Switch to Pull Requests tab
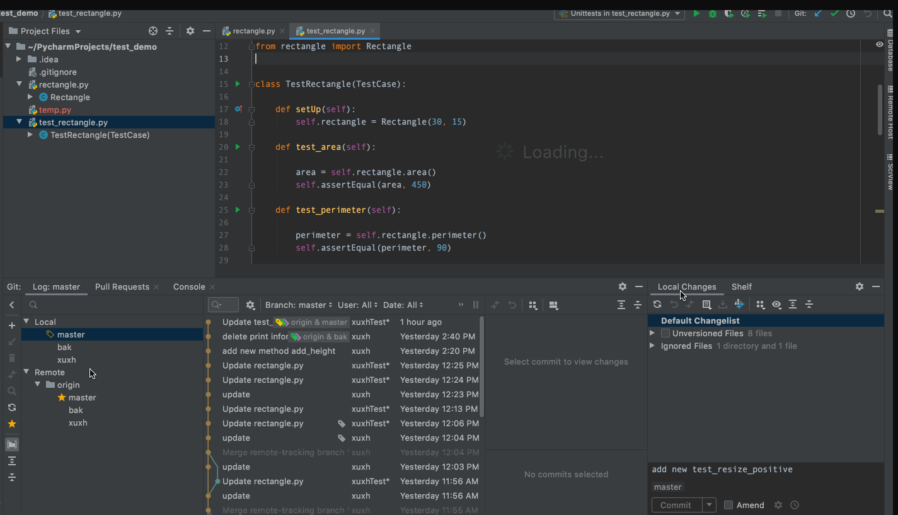Viewport: 898px width, 515px height. click(x=122, y=286)
